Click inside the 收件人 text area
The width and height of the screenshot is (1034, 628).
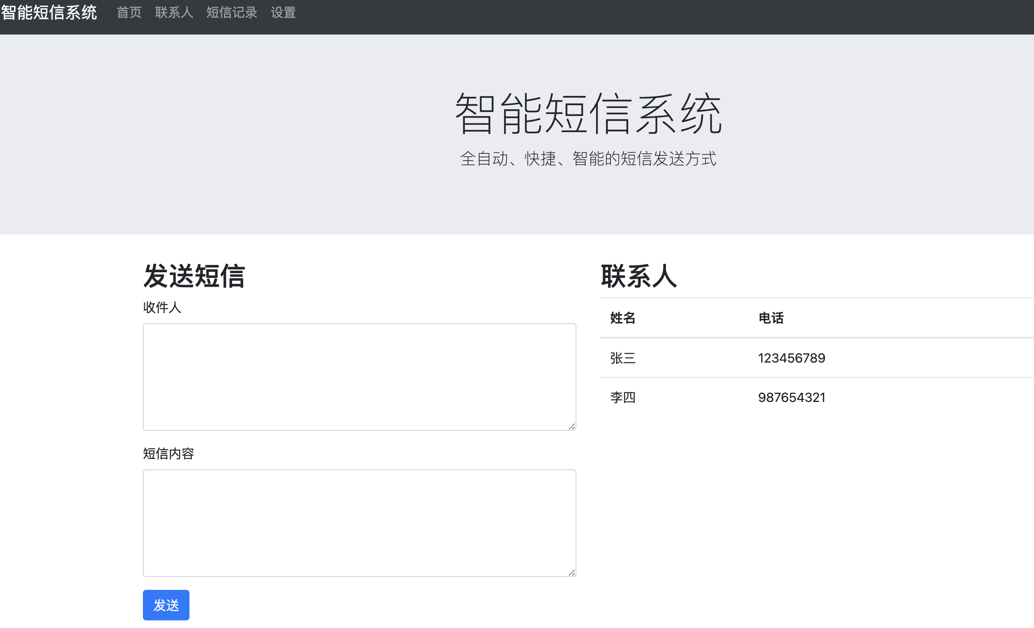coord(359,377)
